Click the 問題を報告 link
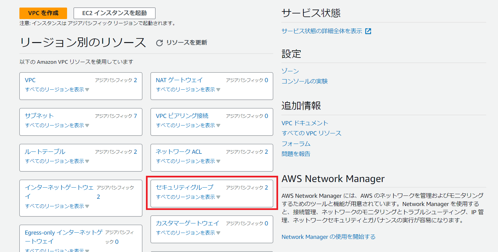Screen dimensions: 498x252 296,154
